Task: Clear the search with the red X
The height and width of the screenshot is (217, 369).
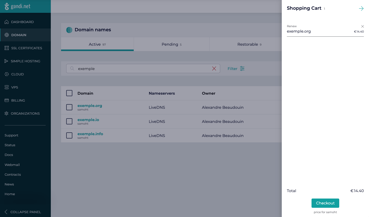Action: click(x=214, y=68)
